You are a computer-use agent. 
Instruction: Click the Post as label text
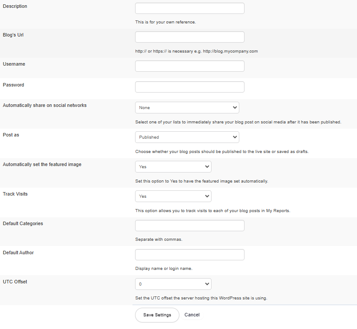click(11, 135)
